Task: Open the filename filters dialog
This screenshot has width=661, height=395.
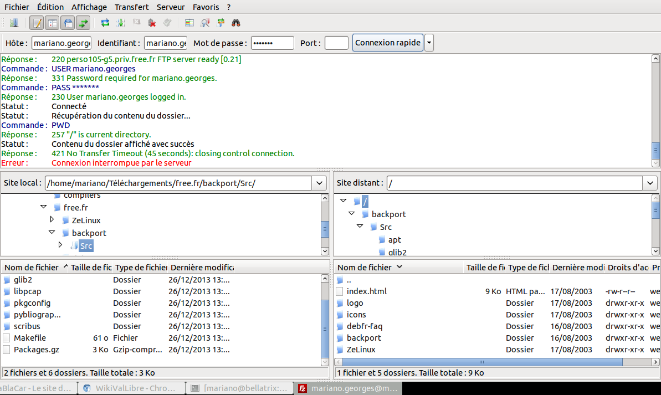Action: (189, 23)
